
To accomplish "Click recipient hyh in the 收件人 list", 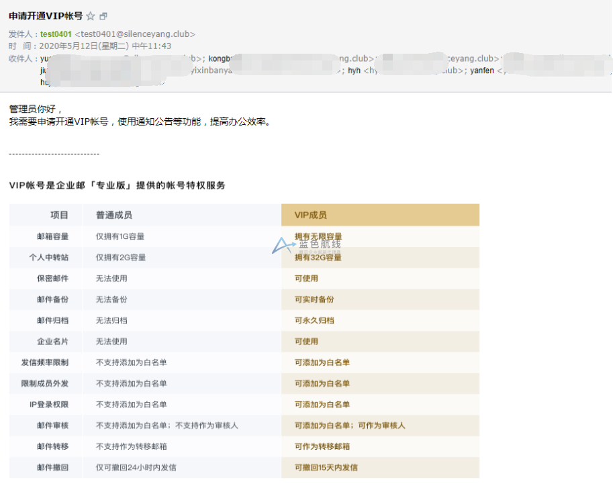I will click(x=355, y=70).
